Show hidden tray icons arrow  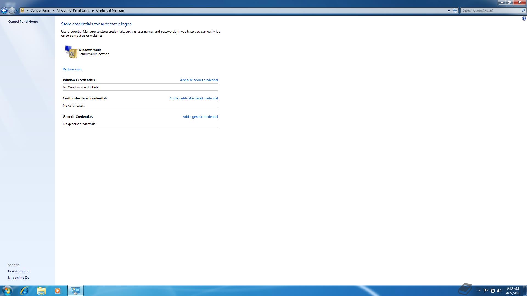pos(479,291)
